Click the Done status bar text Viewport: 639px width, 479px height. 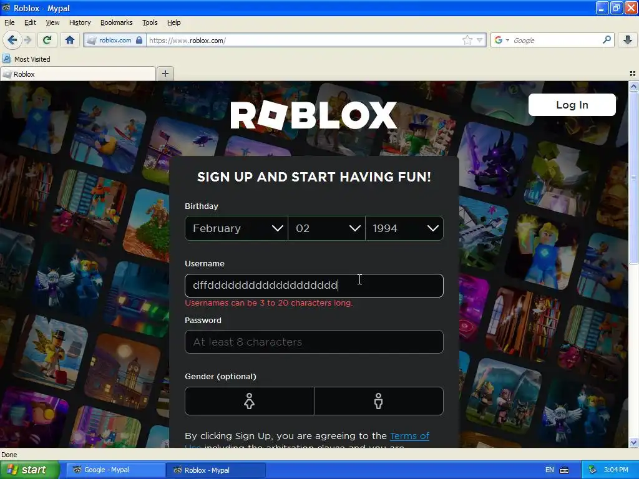click(9, 455)
